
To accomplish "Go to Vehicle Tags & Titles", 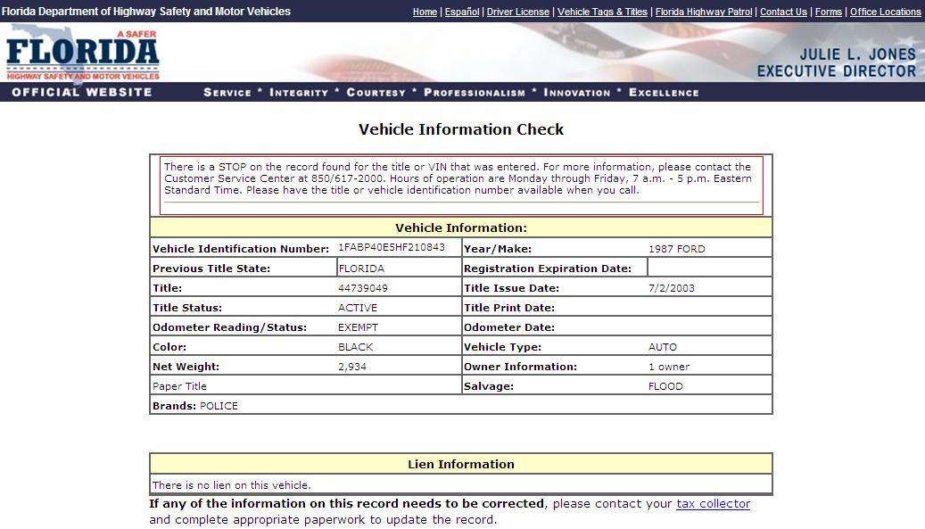I will [x=602, y=12].
